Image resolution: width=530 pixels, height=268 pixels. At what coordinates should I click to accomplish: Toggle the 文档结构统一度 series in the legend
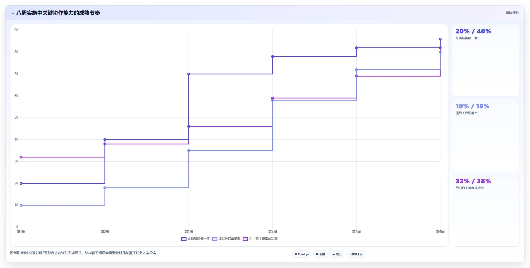point(195,239)
